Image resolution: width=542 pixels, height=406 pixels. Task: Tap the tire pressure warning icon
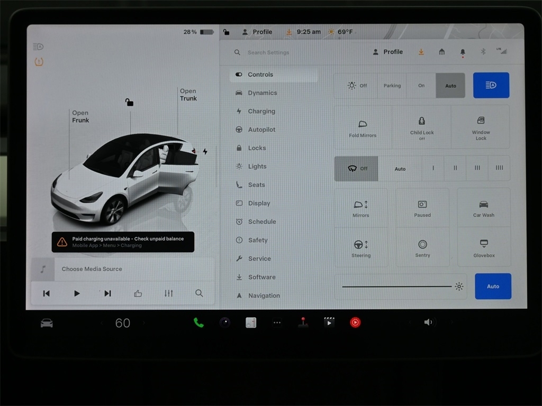pos(39,62)
